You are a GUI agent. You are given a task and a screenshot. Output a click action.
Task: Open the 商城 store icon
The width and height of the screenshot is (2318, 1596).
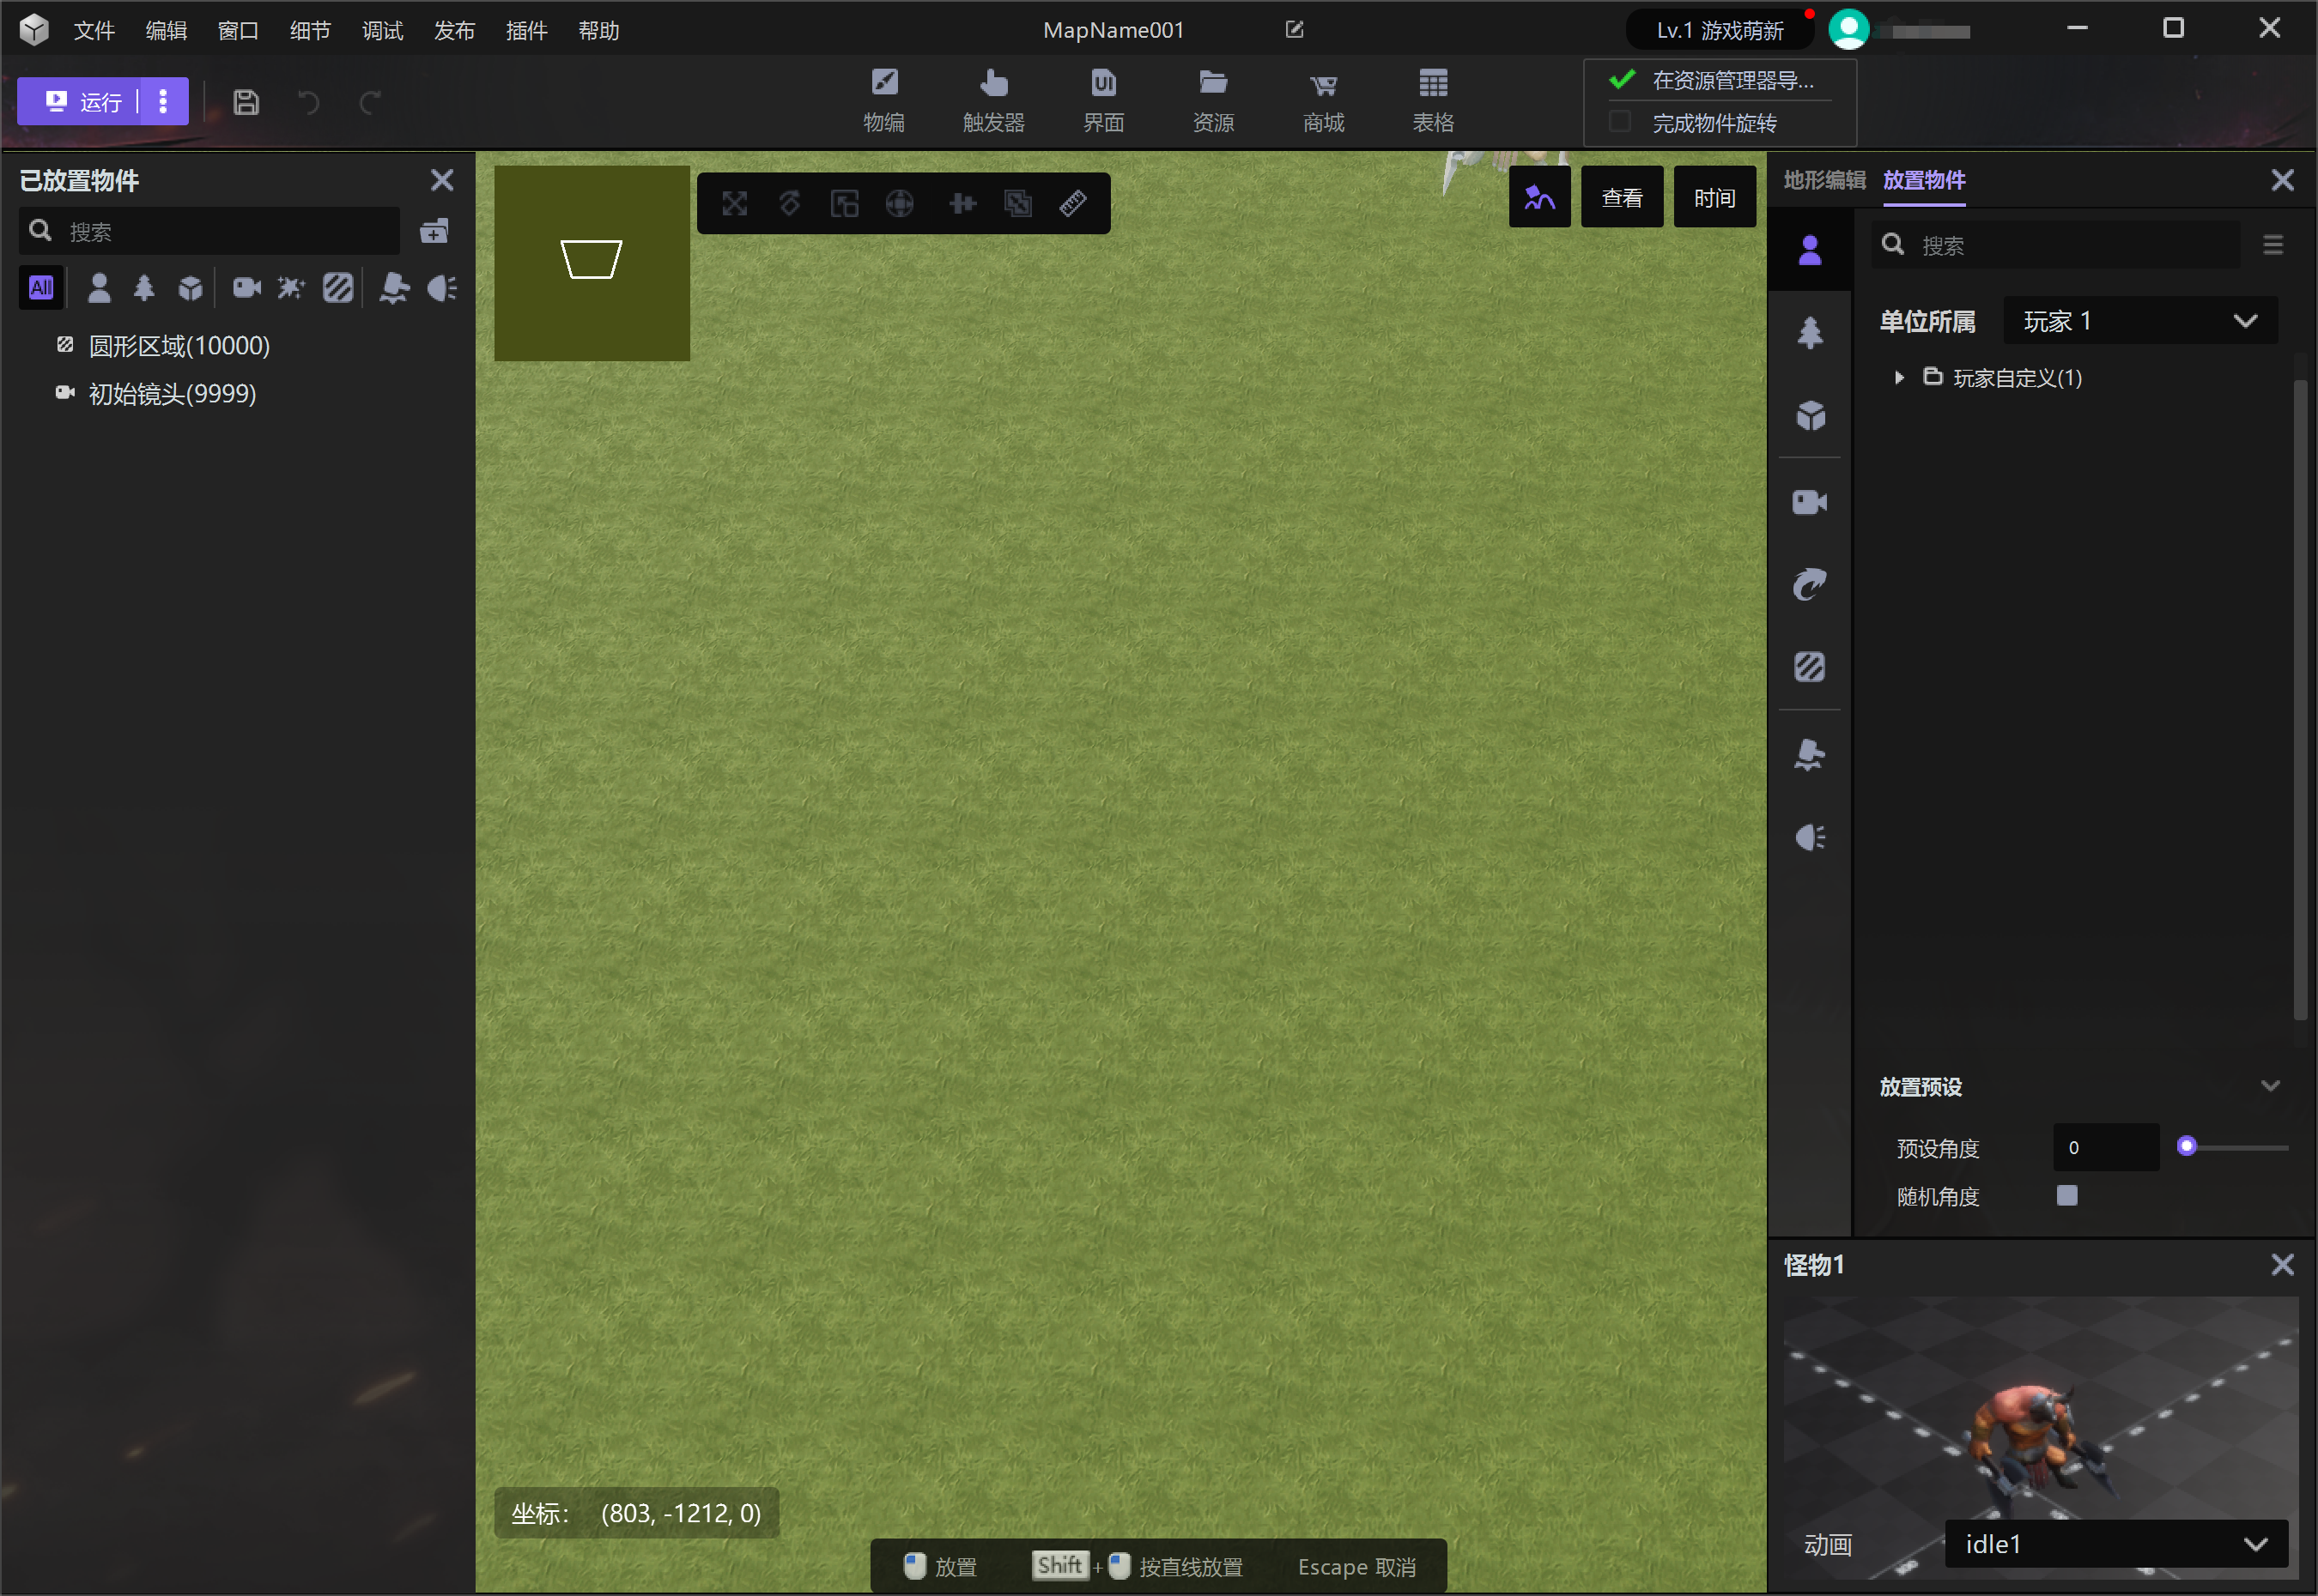point(1323,101)
